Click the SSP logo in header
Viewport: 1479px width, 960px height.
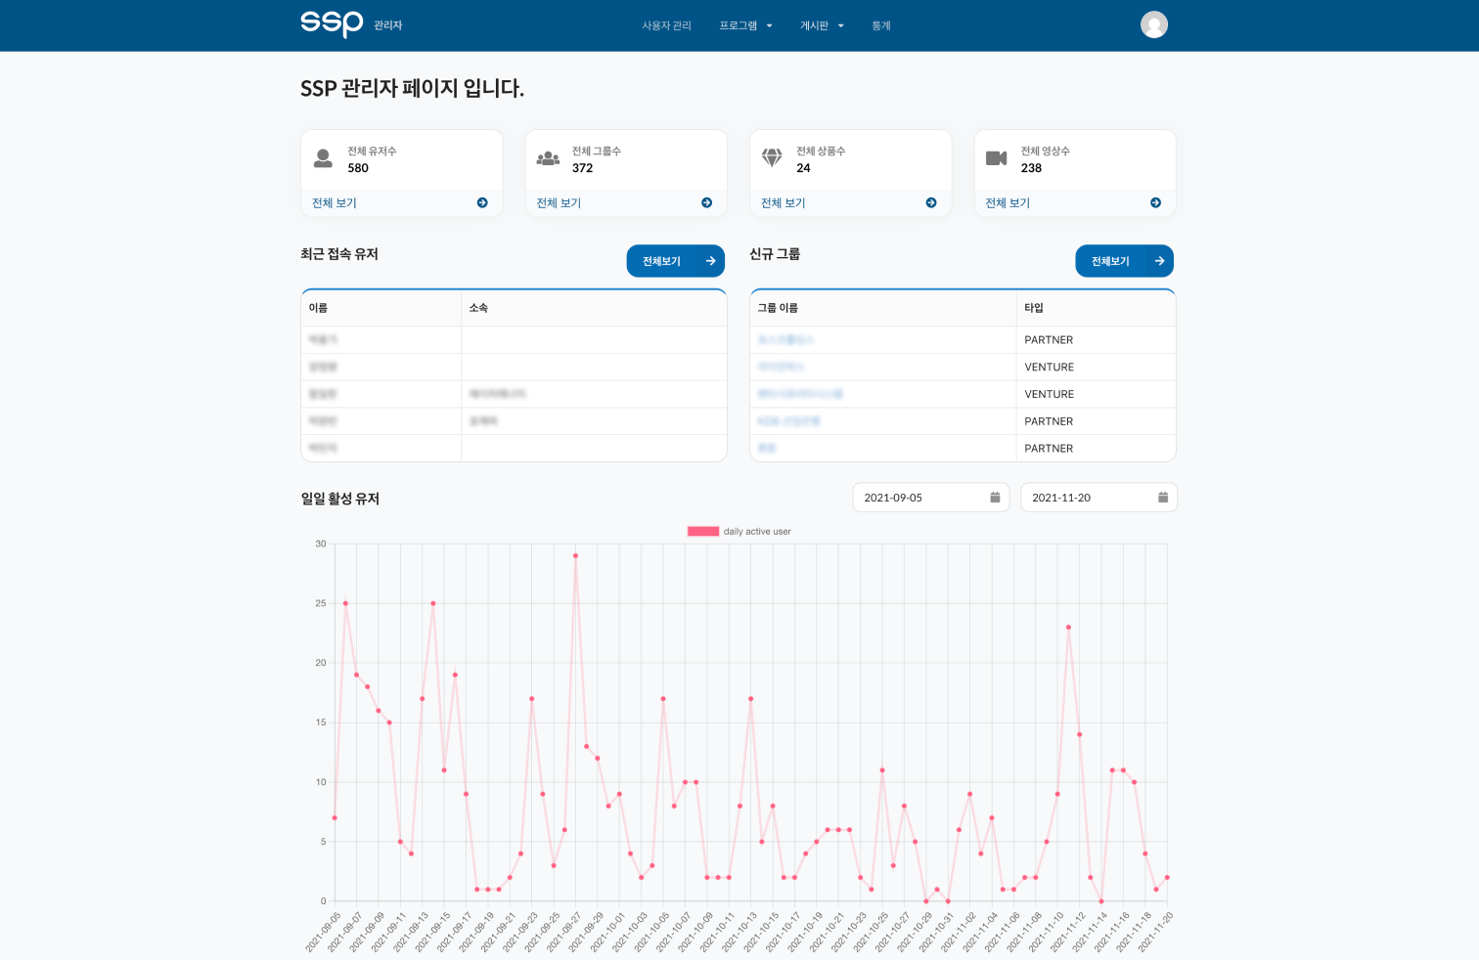point(332,23)
